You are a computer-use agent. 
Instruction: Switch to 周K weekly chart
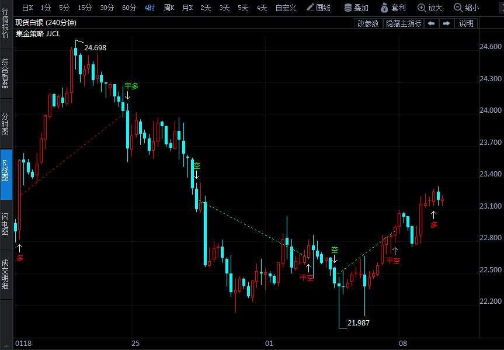[169, 8]
